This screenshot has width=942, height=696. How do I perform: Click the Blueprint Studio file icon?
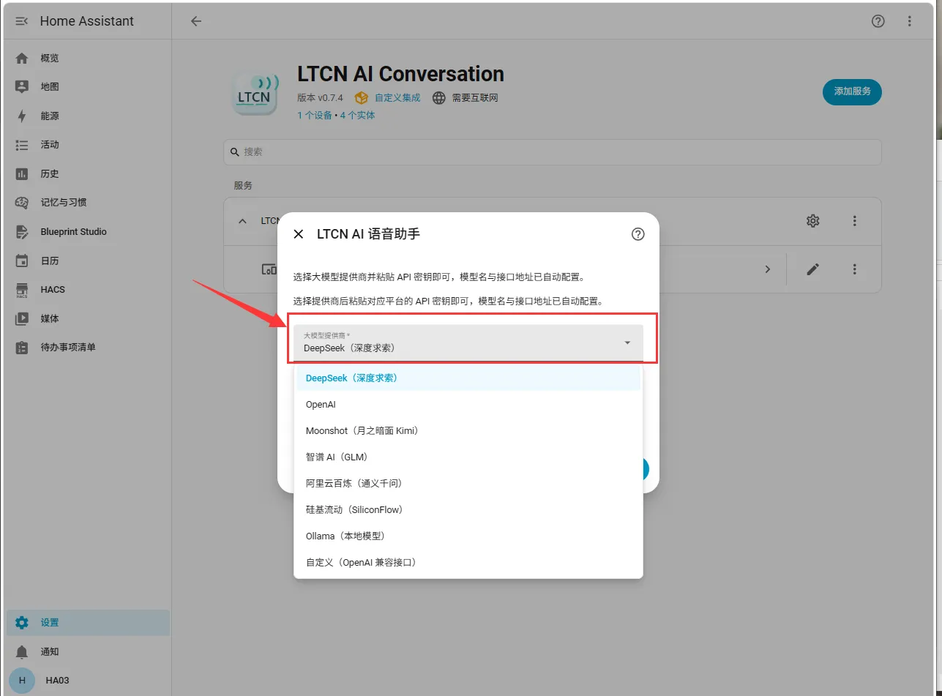click(22, 232)
